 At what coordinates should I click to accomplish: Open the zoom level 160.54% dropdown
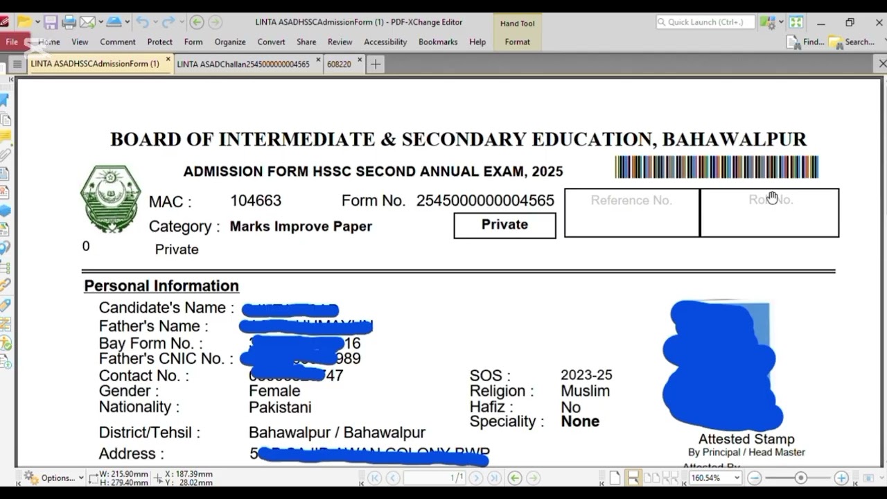point(736,478)
